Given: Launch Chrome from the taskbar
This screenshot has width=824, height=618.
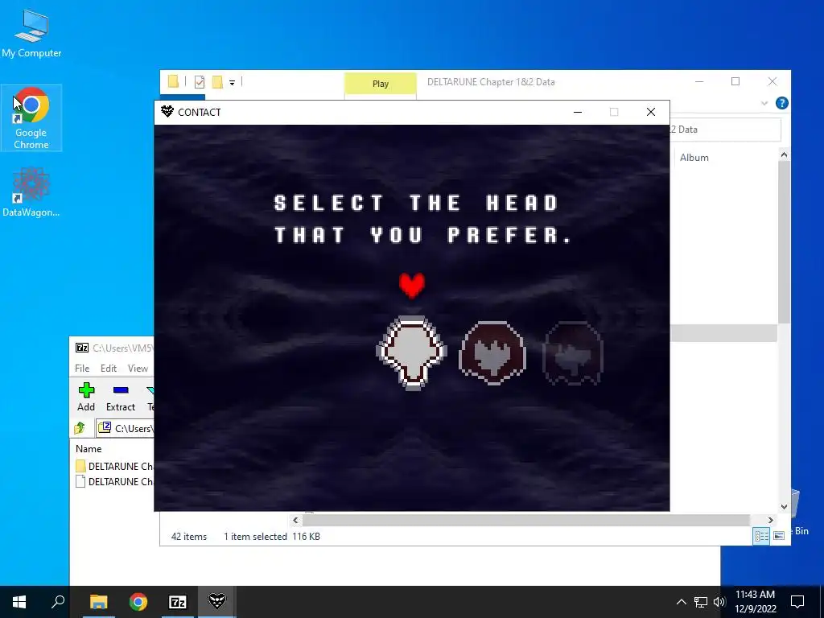Looking at the screenshot, I should pyautogui.click(x=138, y=602).
